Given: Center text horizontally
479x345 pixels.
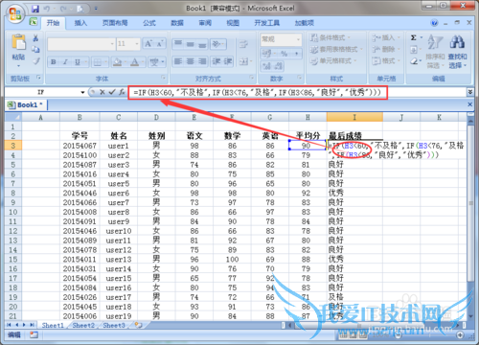Looking at the screenshot, I should [191, 61].
